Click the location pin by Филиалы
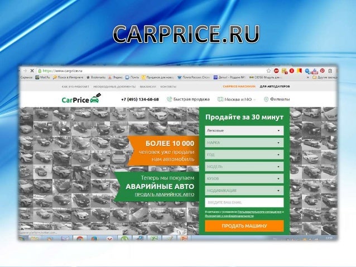The height and width of the screenshot is (267, 356). click(x=266, y=99)
